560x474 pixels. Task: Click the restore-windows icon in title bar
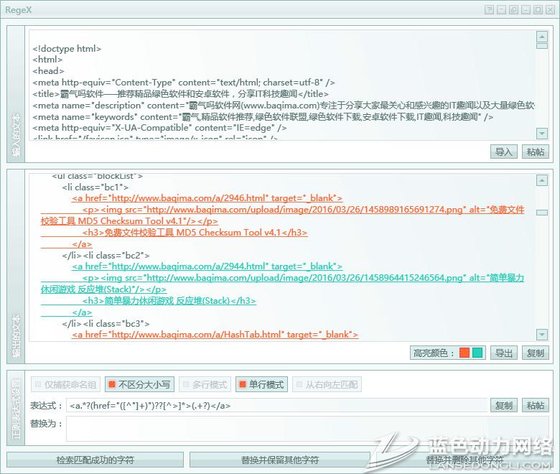tap(513, 10)
